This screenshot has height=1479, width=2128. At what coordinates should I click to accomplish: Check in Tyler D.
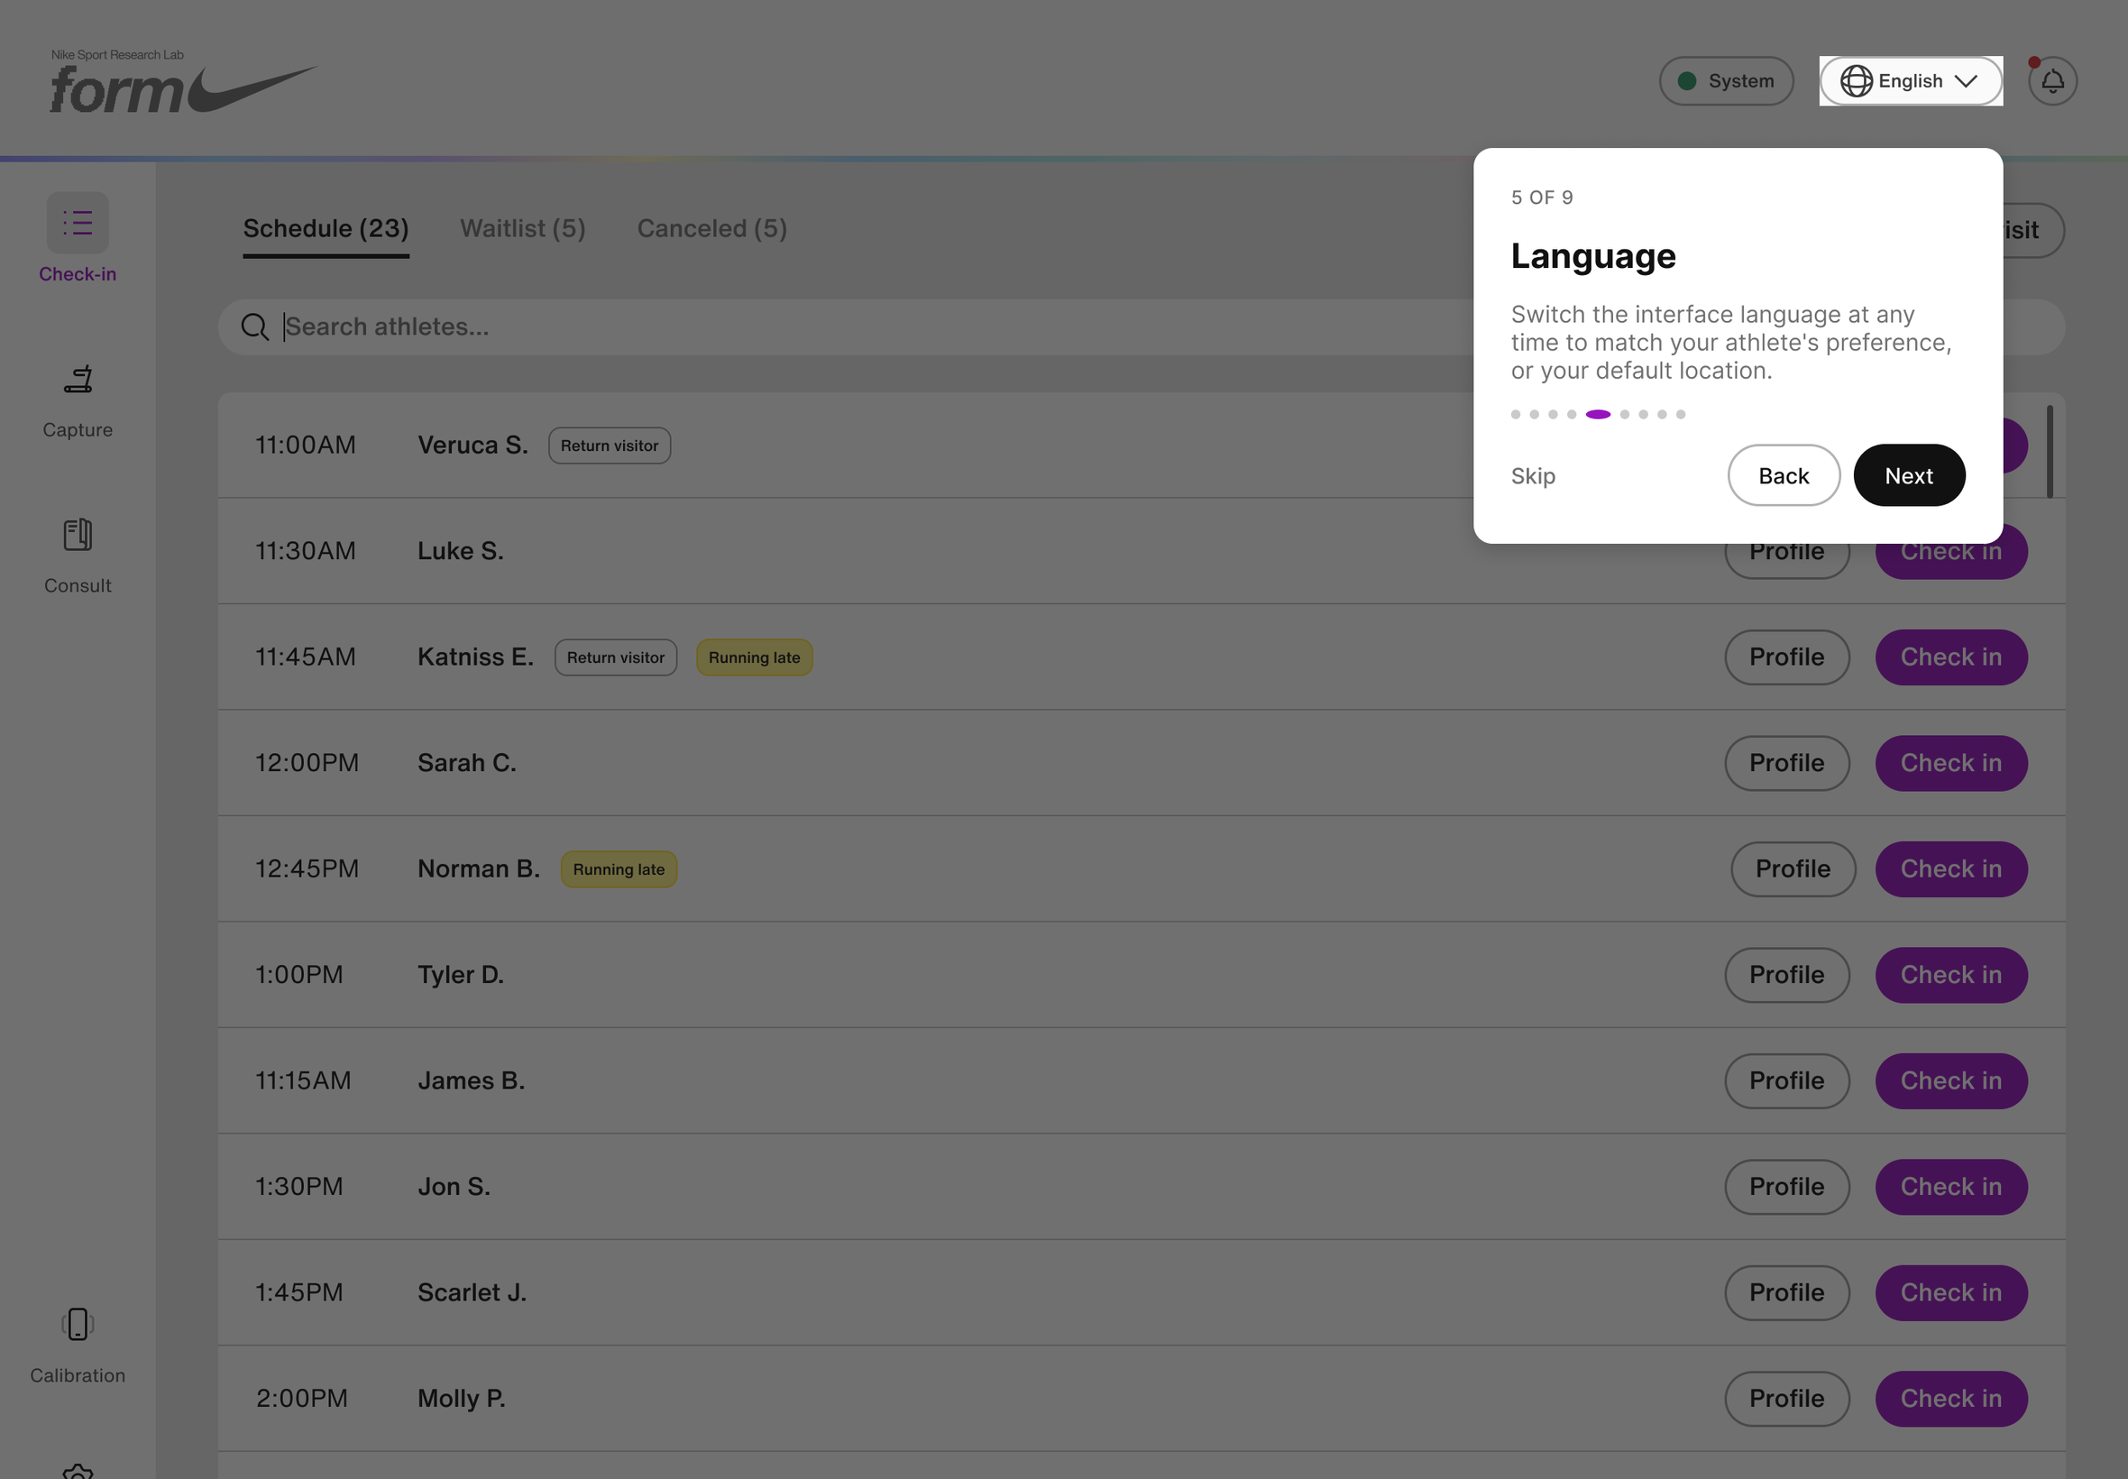coord(1951,975)
